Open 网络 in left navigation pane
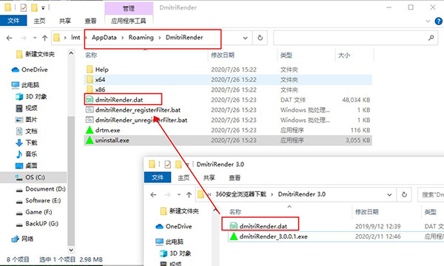Image resolution: width=444 pixels, height=266 pixels. [27, 239]
